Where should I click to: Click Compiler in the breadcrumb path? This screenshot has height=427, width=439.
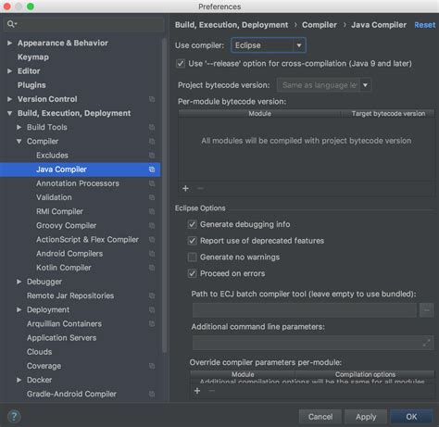click(x=320, y=25)
